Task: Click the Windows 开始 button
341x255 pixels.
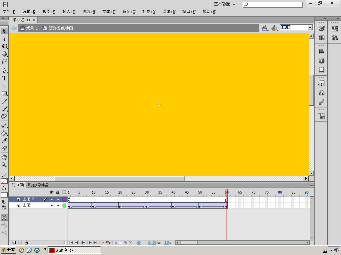Action: (8, 250)
